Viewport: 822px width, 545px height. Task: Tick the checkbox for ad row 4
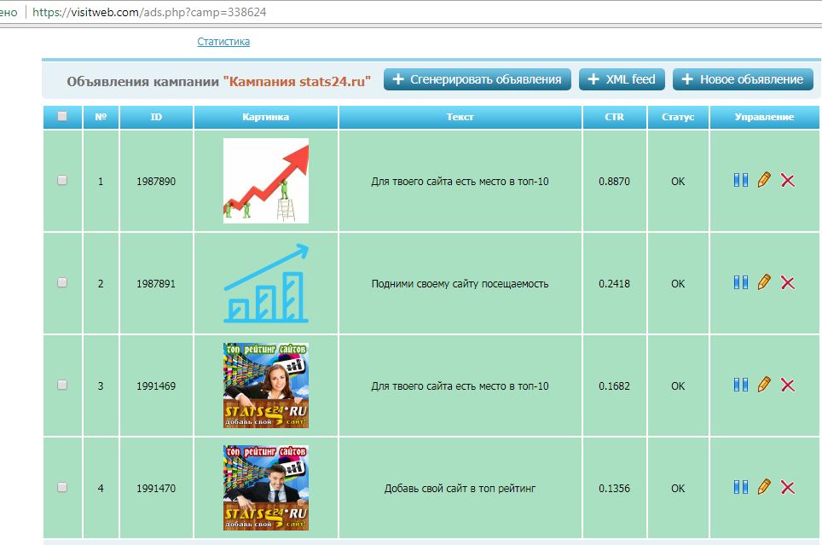pos(62,487)
